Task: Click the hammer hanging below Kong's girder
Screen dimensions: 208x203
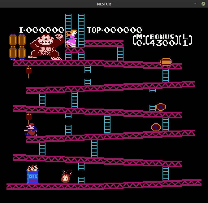Action: 29,72
